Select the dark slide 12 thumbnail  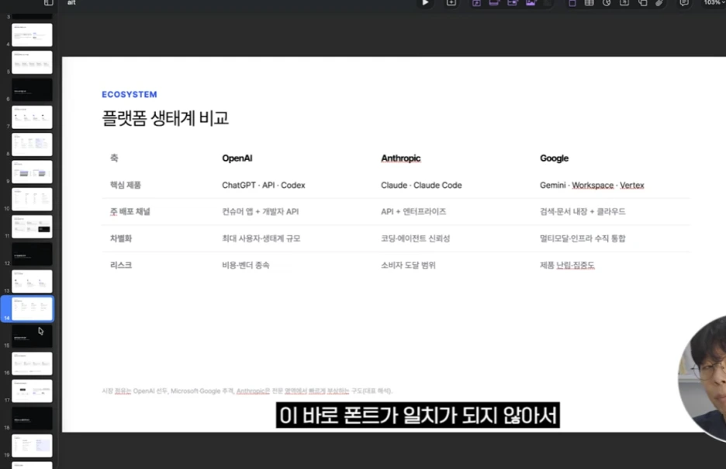[x=32, y=253]
